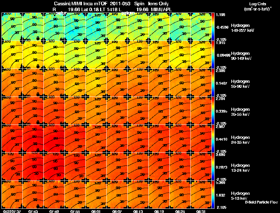Screen dimensions: 280x213
Task: Click the color scale midpoint '0.1407'
Action: point(222,83)
